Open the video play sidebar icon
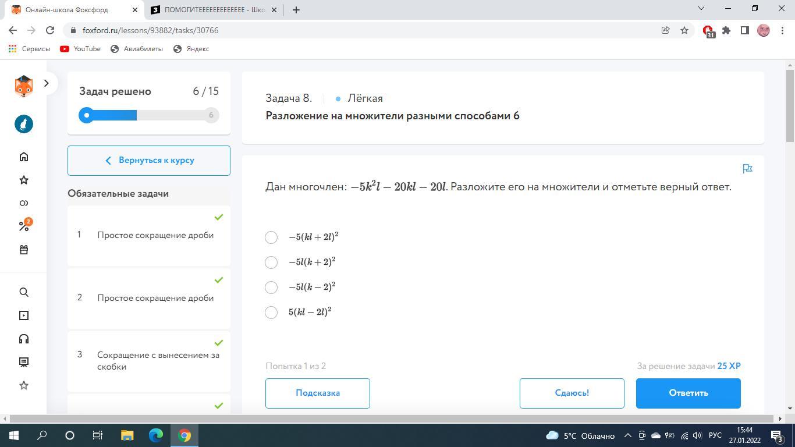The width and height of the screenshot is (795, 447). coord(24,315)
